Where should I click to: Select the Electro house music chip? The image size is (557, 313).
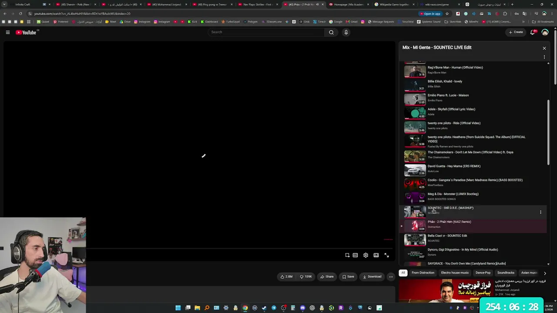coord(455,273)
